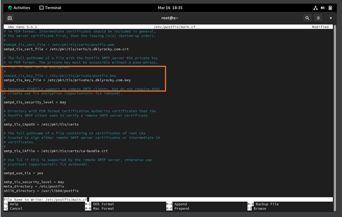The width and height of the screenshot is (342, 217).
Task: Click the smtp_tls_security_level = may line
Action: coord(34,182)
